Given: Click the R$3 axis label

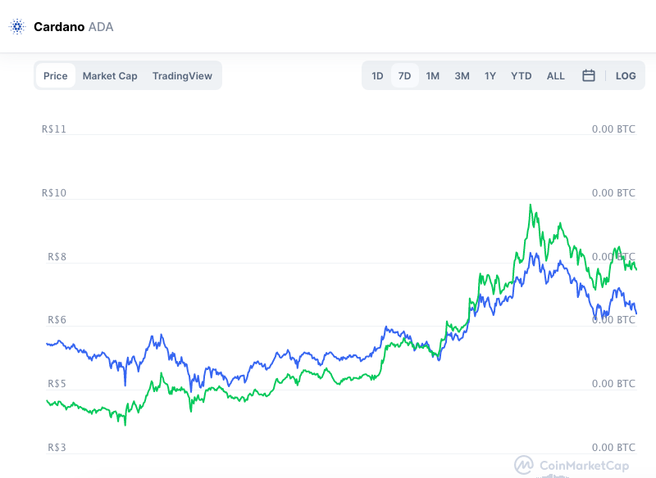Looking at the screenshot, I should (57, 448).
